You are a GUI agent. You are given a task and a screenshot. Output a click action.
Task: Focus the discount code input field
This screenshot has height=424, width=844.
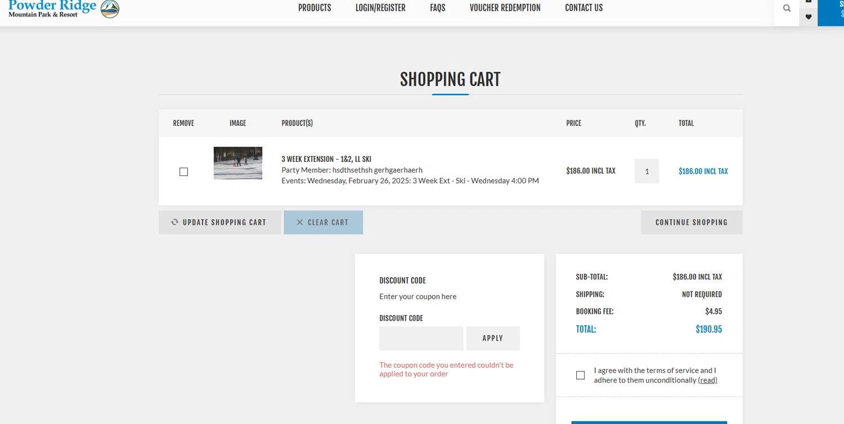point(421,338)
